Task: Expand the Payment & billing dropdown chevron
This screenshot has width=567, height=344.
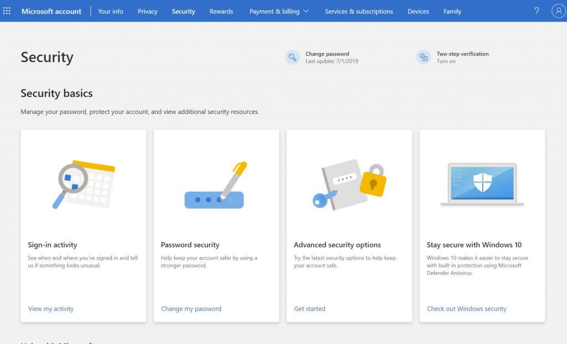Action: 306,11
